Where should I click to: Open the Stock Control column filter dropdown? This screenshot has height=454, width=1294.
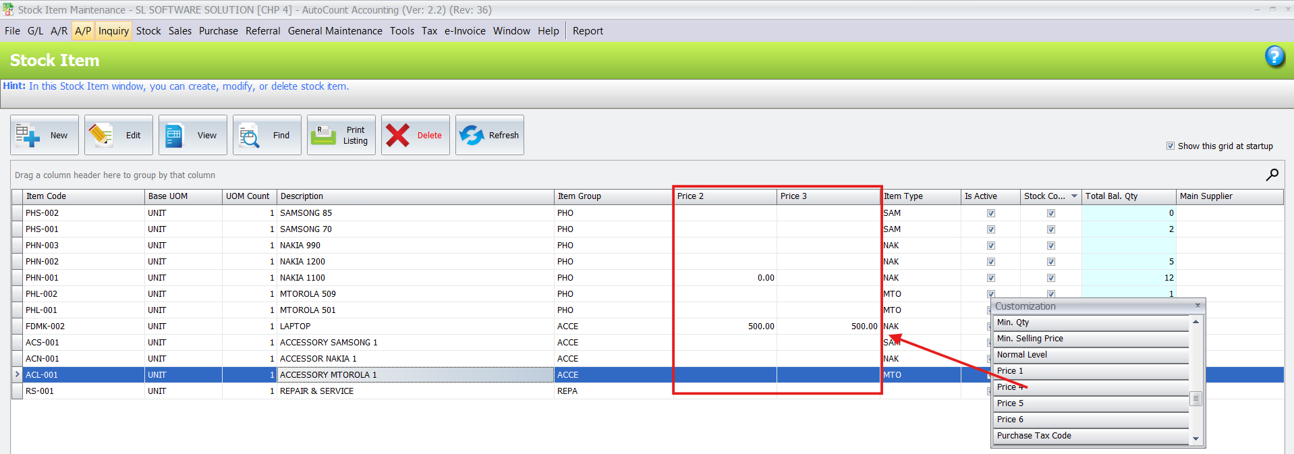[1074, 196]
